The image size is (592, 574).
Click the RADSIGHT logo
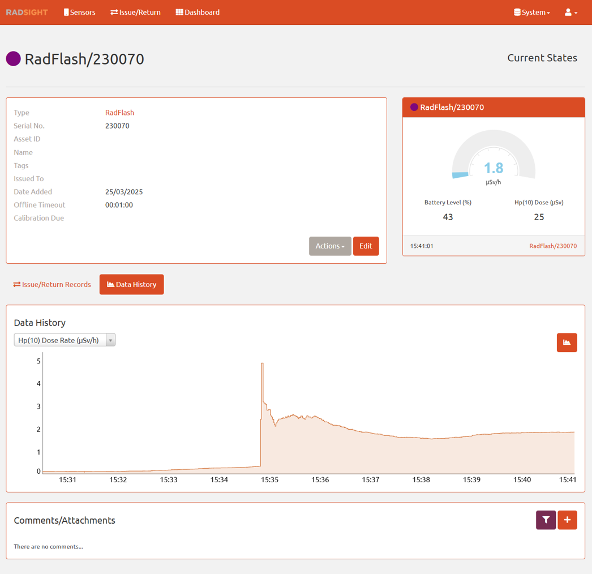[x=27, y=12]
